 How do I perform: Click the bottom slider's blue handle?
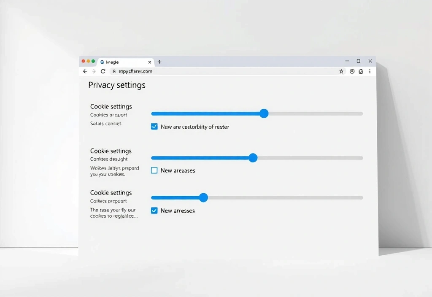coord(204,197)
